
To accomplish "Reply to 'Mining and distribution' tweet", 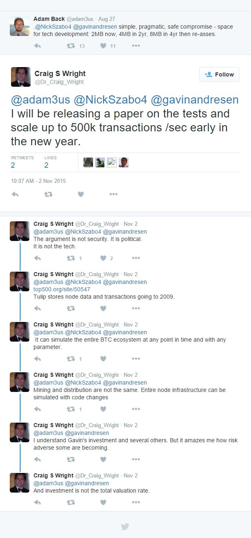I will (x=37, y=409).
